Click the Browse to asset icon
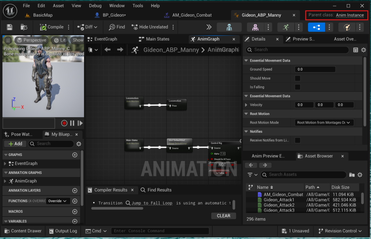 [x=24, y=27]
